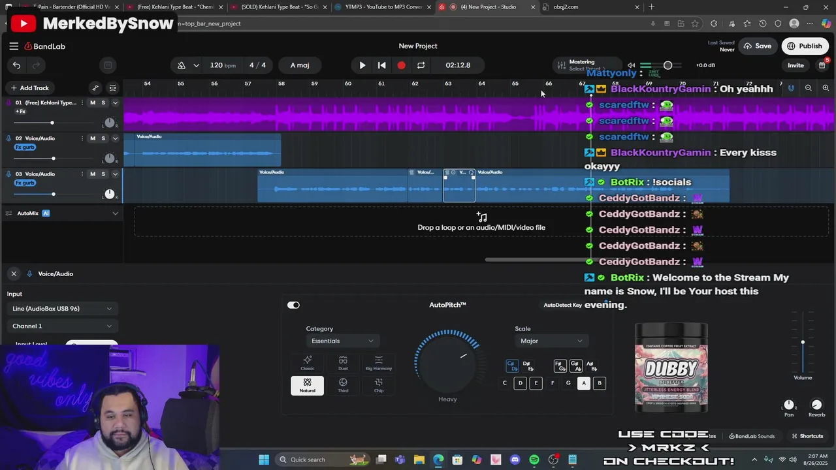Expand track 03 options chevron

tap(115, 174)
